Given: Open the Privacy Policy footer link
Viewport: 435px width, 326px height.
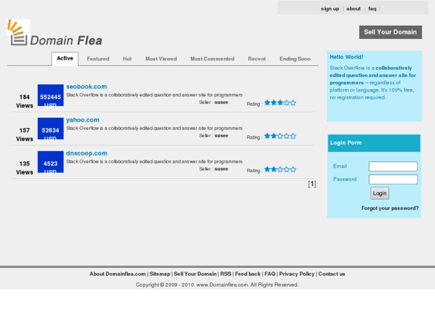Looking at the screenshot, I should [297, 274].
